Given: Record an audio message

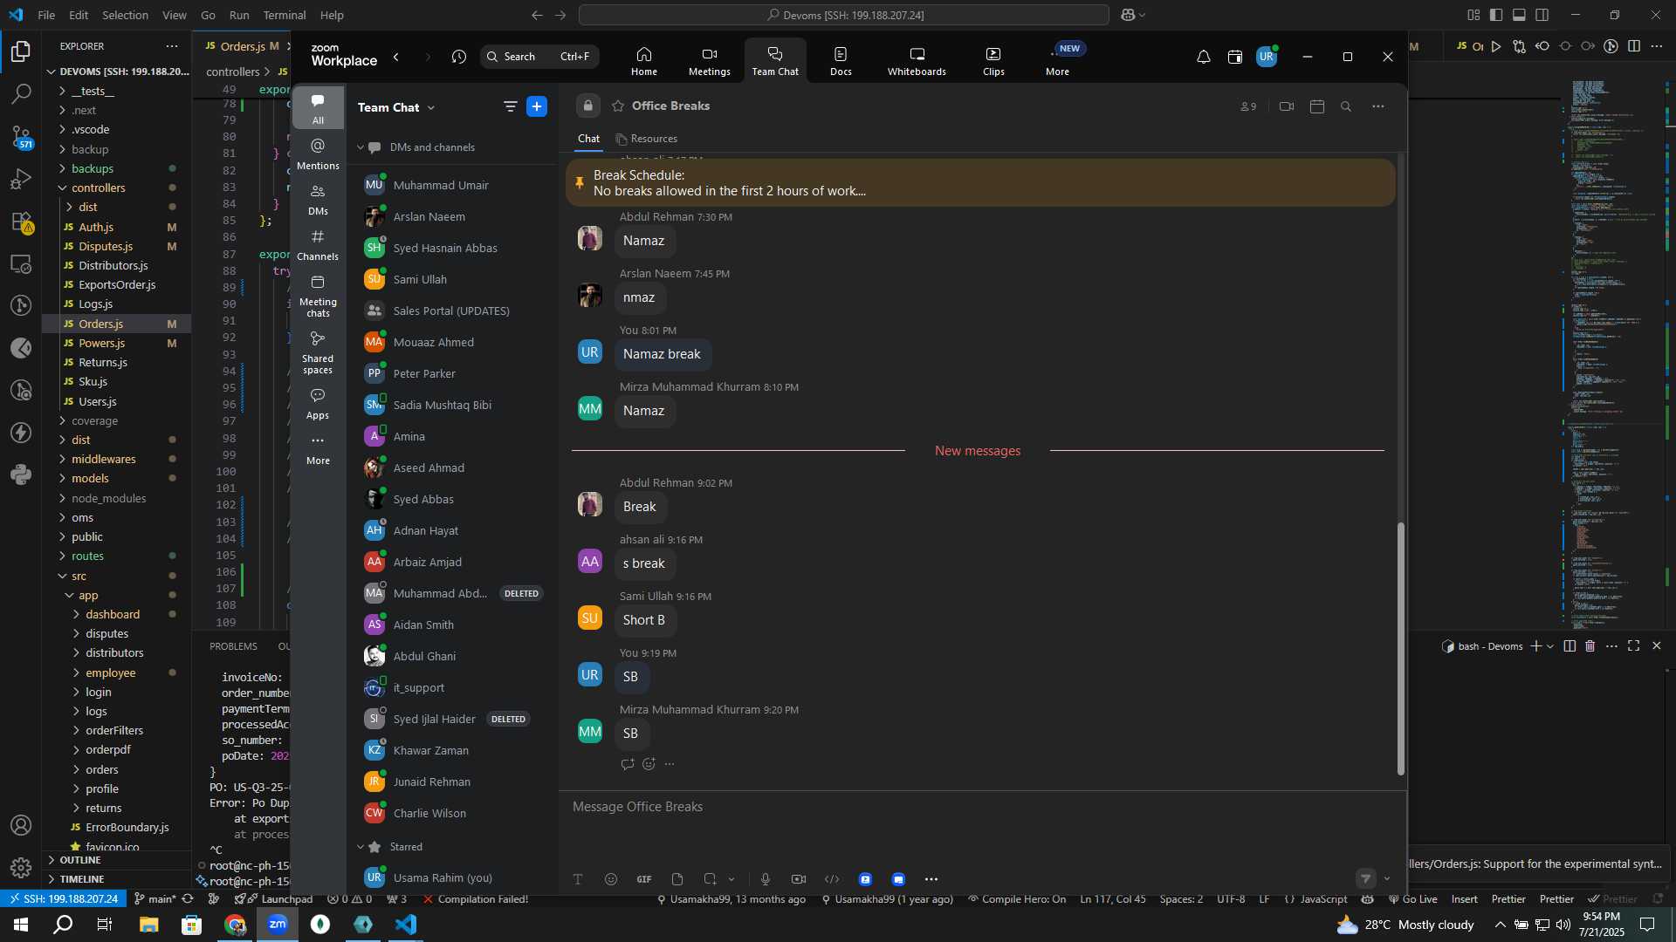Looking at the screenshot, I should [766, 879].
